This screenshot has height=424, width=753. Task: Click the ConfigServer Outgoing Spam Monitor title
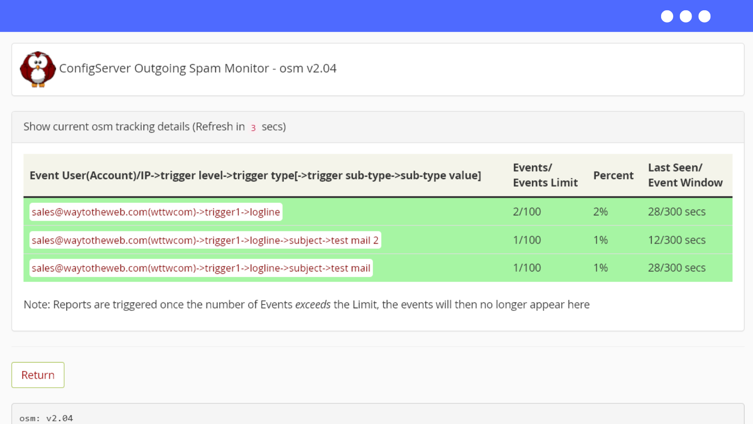[x=198, y=68]
